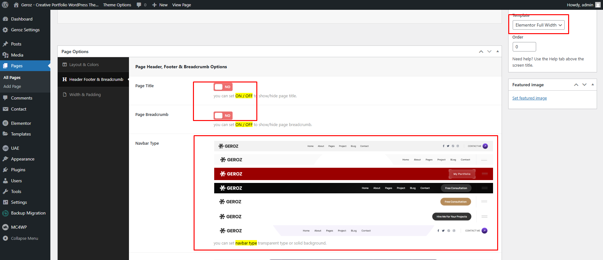Image resolution: width=603 pixels, height=260 pixels.
Task: Move Featured image panel down with chevron
Action: 584,85
